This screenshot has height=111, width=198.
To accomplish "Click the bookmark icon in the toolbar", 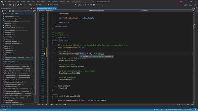I will [94, 5].
